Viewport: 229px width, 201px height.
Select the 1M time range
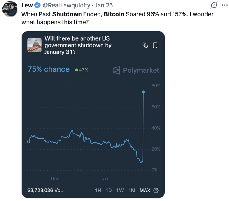pyautogui.click(x=132, y=190)
